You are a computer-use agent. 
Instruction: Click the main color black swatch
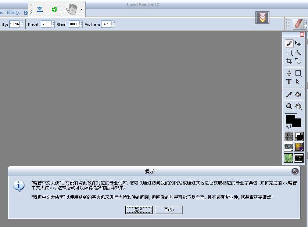coord(290,119)
